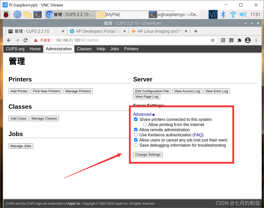Click the 17:51 clock in the panel
This screenshot has width=264, height=208.
[255, 14]
